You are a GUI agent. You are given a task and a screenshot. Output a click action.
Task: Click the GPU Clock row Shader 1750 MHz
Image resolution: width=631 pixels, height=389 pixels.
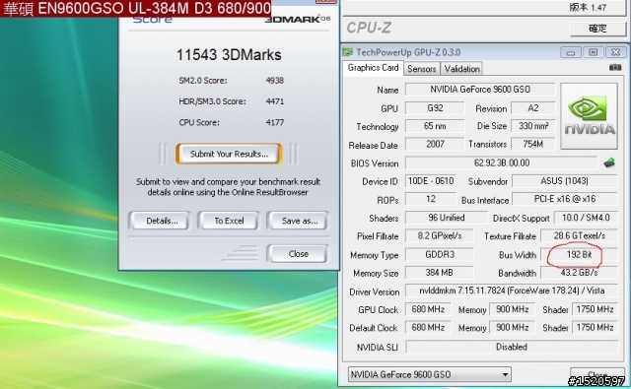point(595,309)
